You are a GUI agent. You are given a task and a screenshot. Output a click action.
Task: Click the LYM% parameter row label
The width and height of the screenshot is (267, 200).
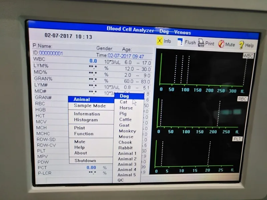(41, 66)
